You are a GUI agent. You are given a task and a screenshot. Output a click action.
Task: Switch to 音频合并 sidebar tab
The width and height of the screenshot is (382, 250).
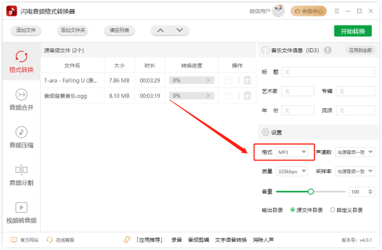(21, 99)
